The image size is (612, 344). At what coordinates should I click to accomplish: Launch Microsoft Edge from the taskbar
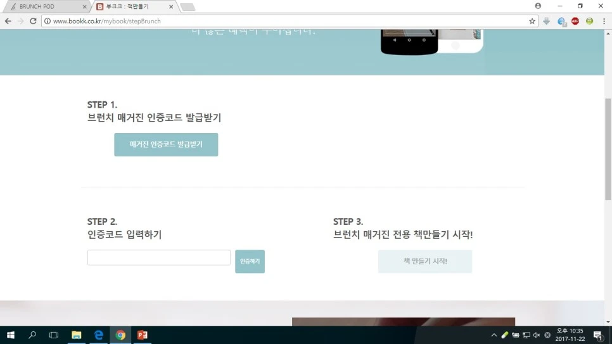[98, 335]
